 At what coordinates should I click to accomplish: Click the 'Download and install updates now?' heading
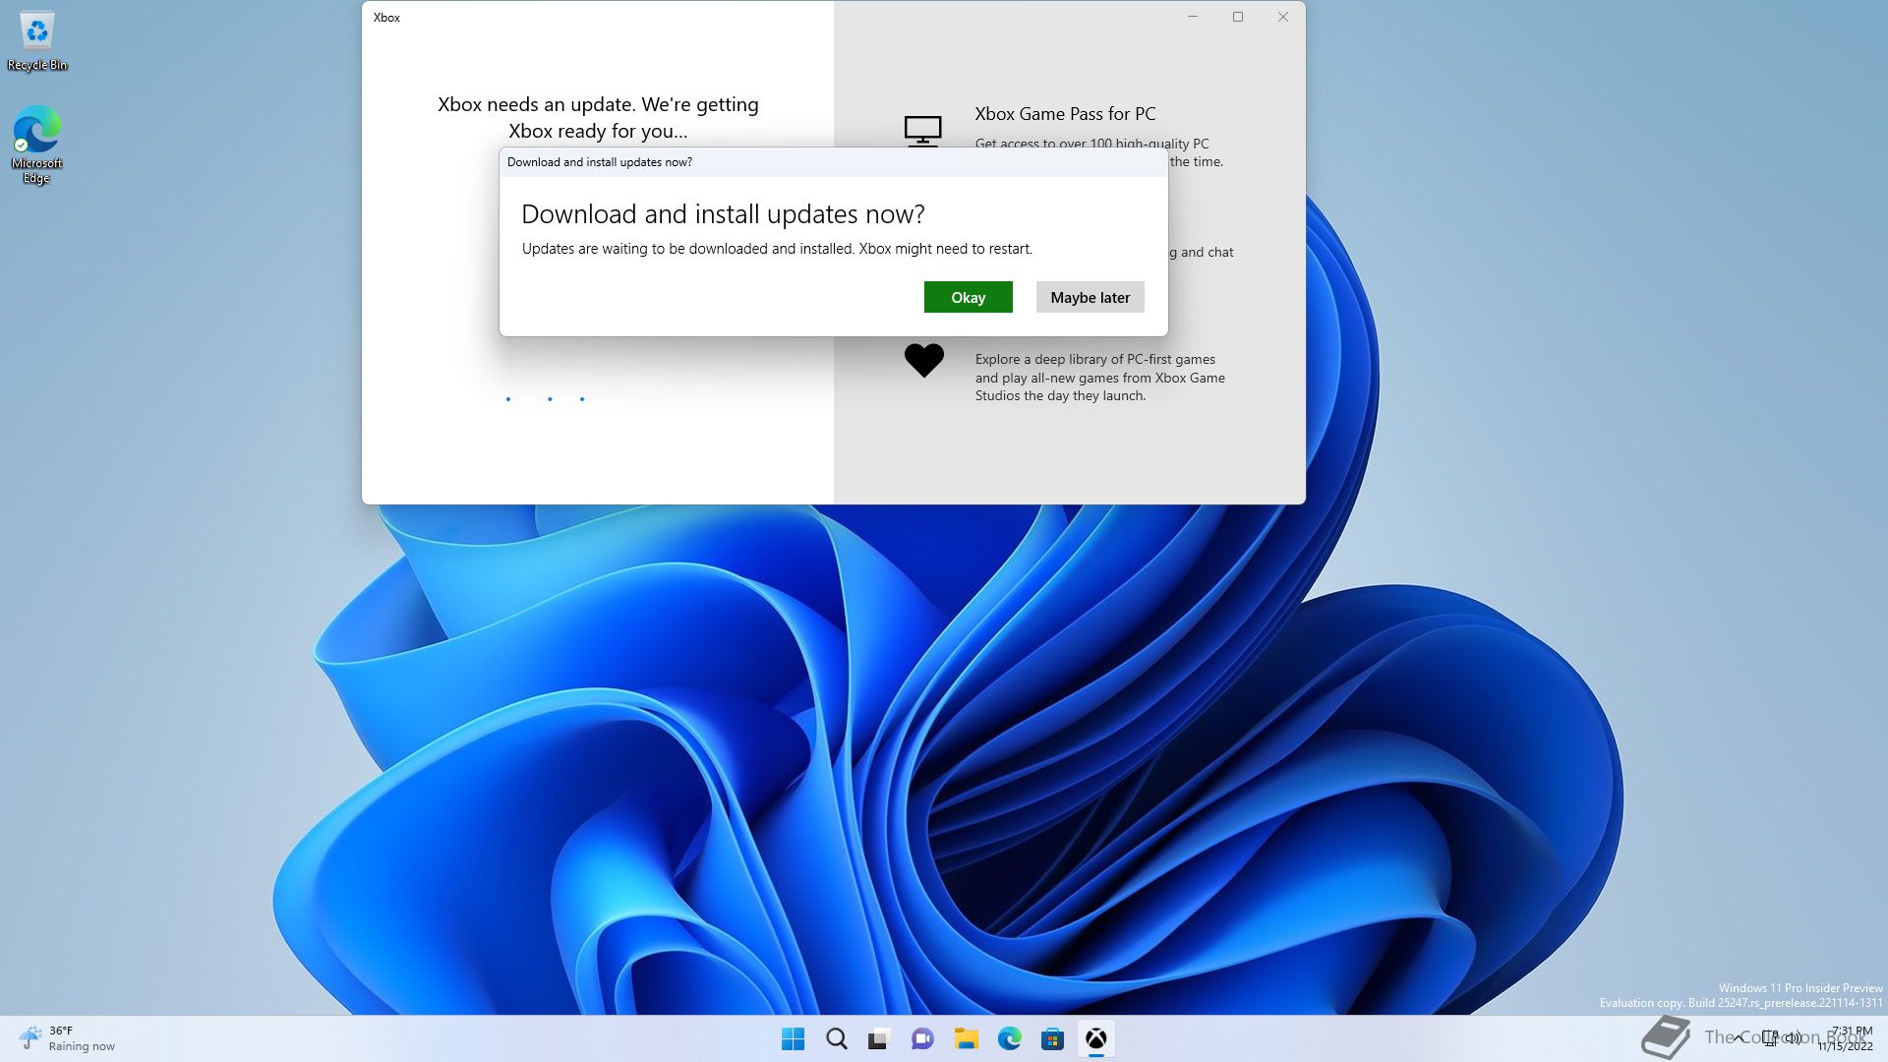click(x=723, y=214)
